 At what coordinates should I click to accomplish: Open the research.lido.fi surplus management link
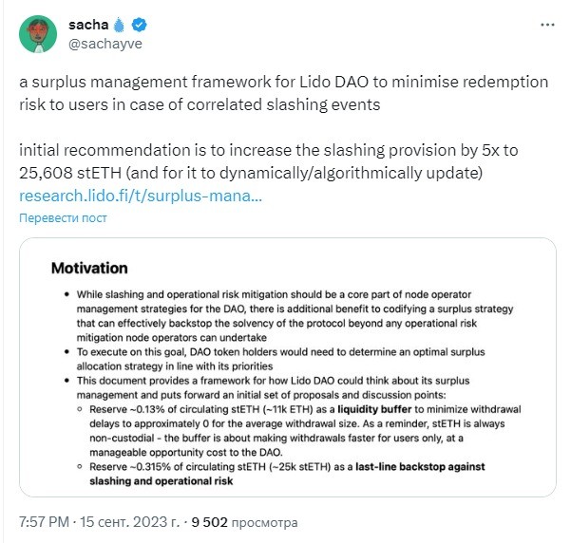click(141, 196)
